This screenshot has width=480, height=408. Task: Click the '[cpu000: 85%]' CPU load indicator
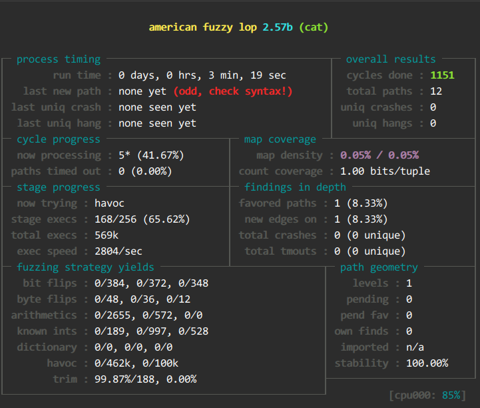point(427,395)
